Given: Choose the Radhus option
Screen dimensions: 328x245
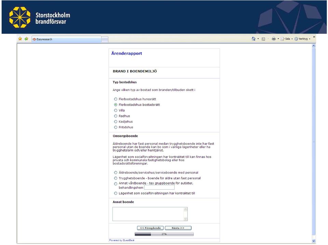Looking at the screenshot, I should [116, 116].
